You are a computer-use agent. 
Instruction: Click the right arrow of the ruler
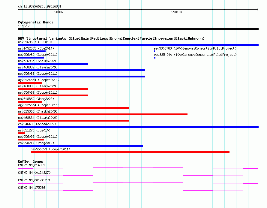258,9
